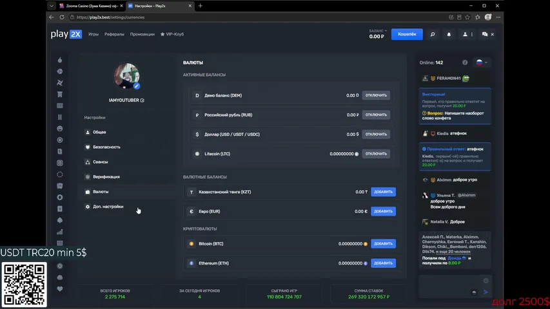
Task: Open the Рефералы menu item
Action: (114, 34)
